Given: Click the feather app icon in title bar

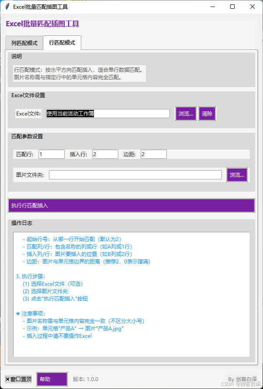Looking at the screenshot, I should (8, 7).
